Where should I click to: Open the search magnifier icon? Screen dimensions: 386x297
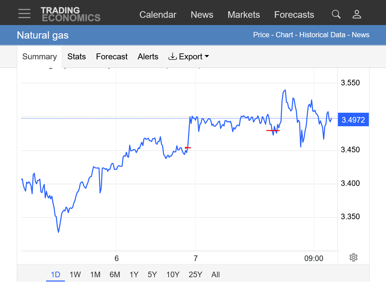pyautogui.click(x=336, y=14)
